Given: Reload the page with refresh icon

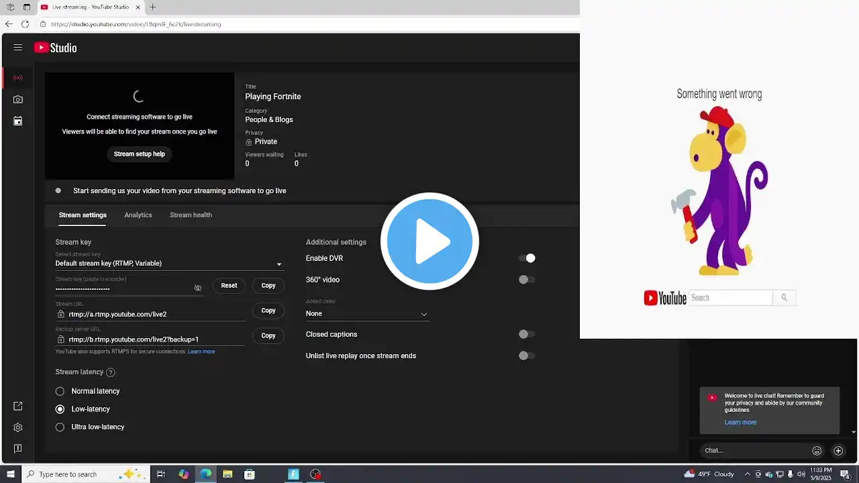Looking at the screenshot, I should 25,23.
